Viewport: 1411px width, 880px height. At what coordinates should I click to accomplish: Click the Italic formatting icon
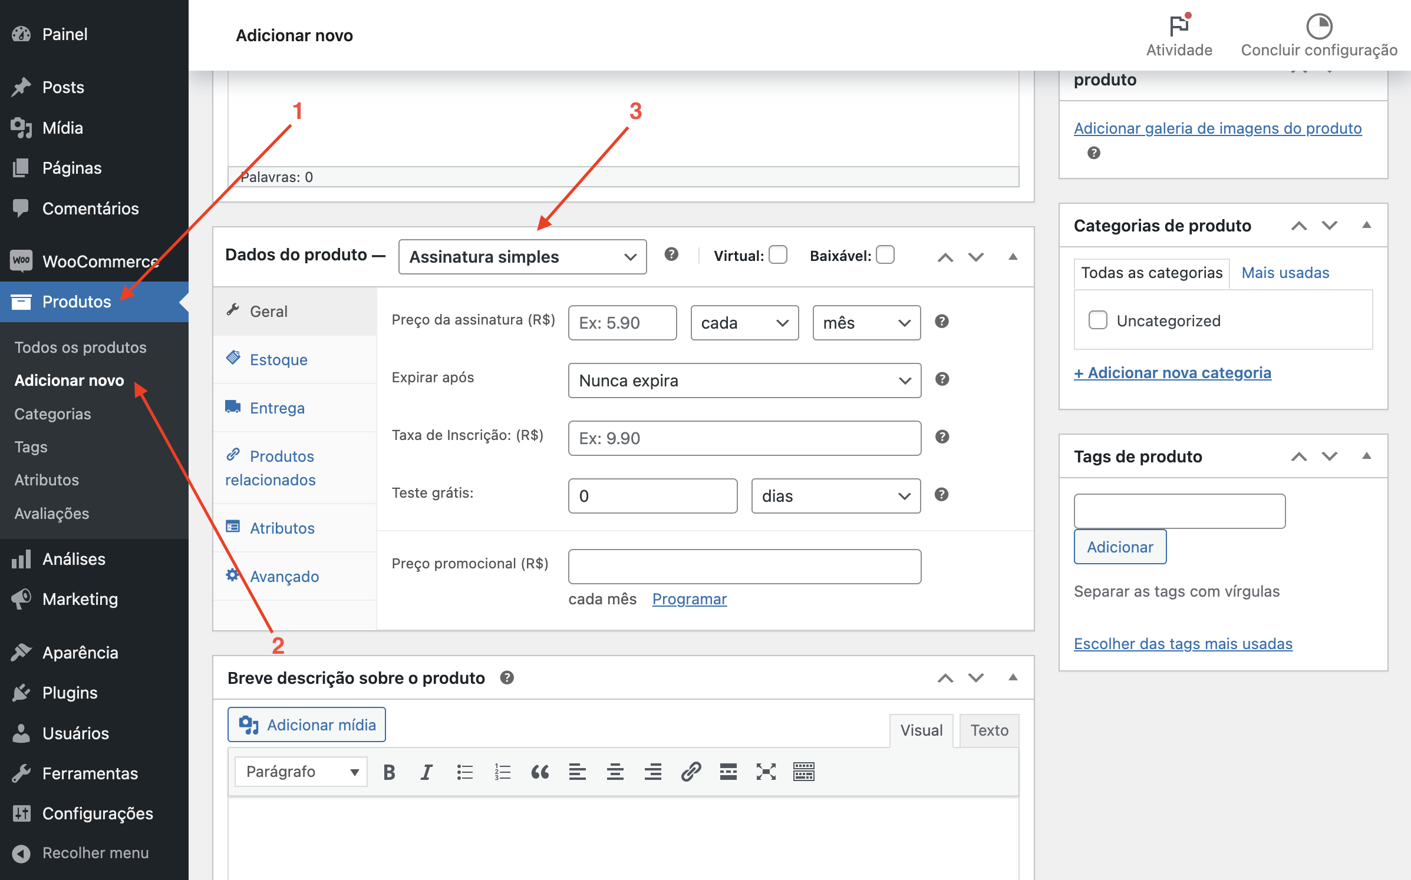point(426,772)
